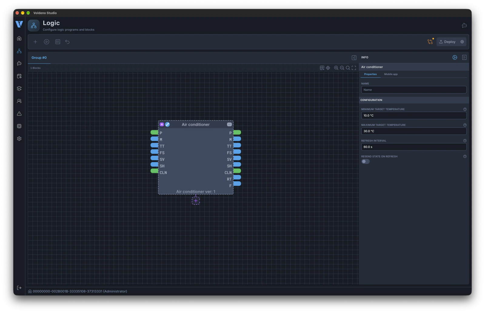Select the Group #0 tab
Viewport: 485px width, 313px height.
(x=39, y=58)
